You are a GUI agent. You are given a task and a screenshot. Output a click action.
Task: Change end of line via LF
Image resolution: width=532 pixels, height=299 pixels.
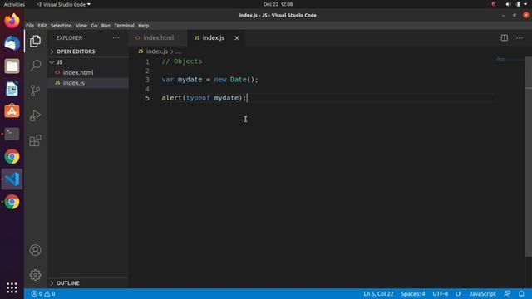(x=458, y=293)
